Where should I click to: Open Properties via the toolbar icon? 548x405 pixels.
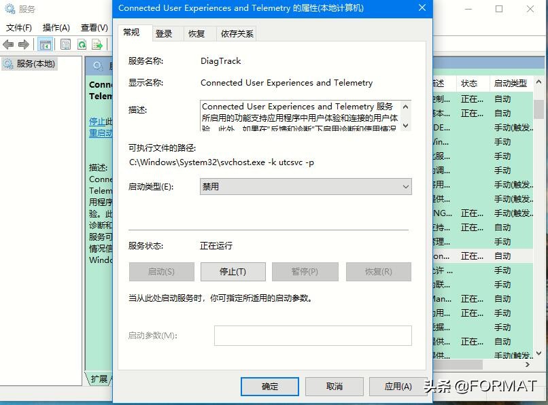[65, 44]
